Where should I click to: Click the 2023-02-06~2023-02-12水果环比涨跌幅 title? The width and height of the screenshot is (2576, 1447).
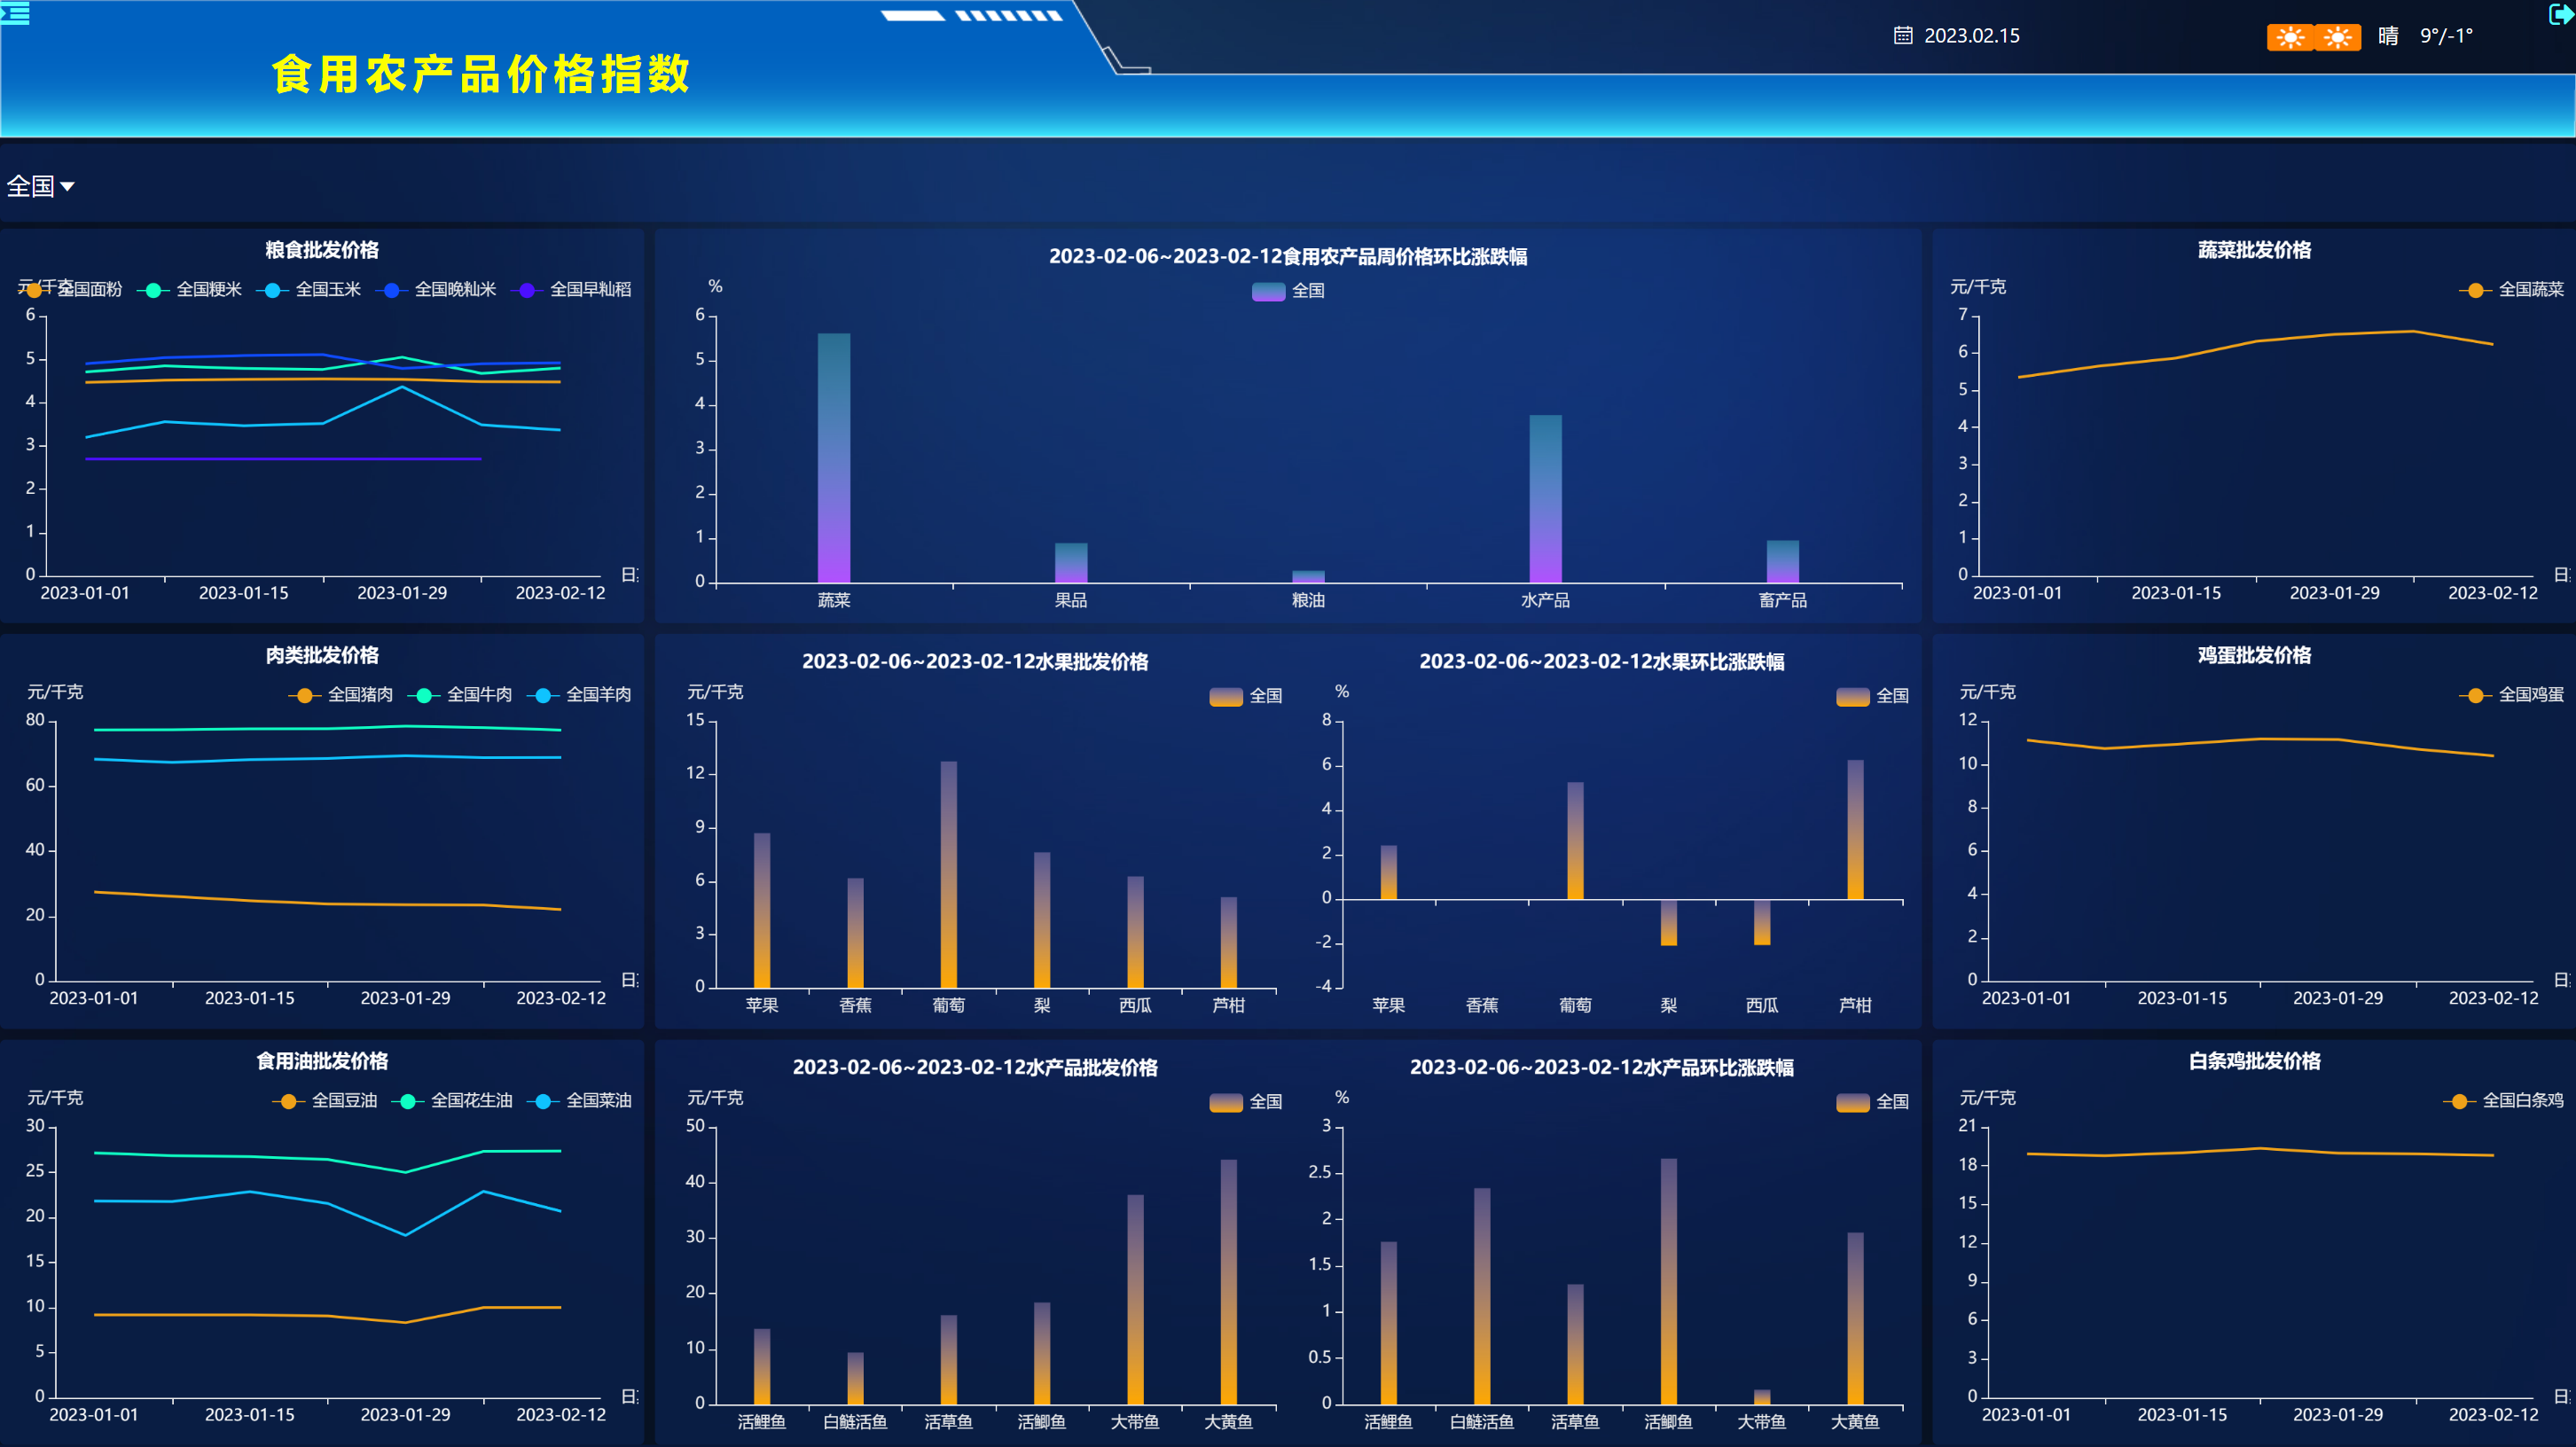tap(1602, 662)
